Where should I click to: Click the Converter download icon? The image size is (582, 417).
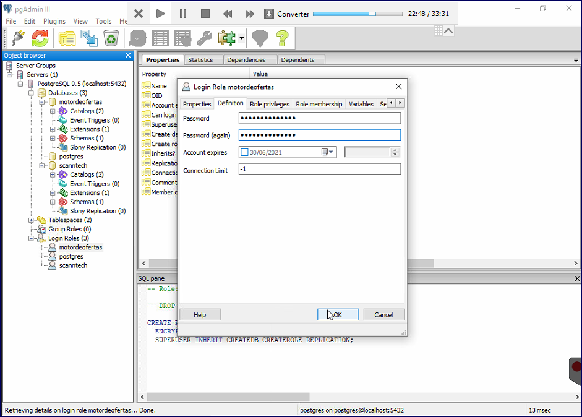[268, 14]
